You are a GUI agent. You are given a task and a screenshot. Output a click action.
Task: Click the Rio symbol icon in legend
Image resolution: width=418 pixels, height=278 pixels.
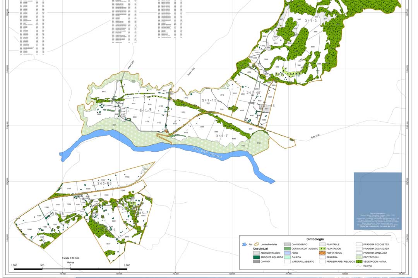[x=244, y=244]
